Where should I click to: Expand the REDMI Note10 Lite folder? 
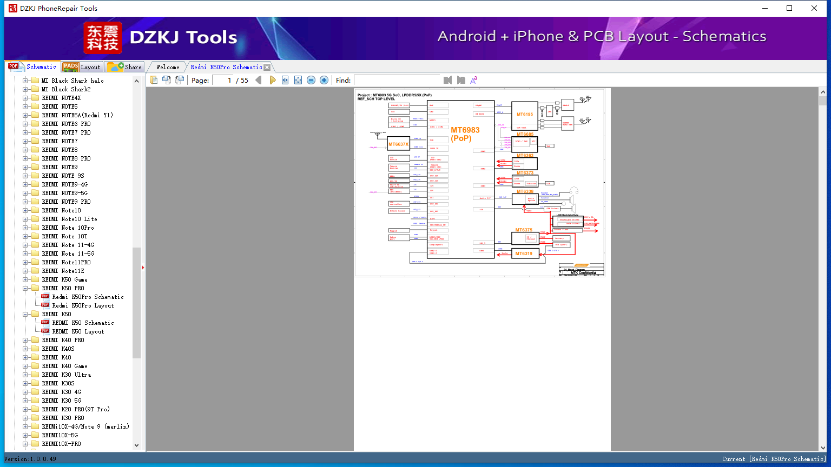[25, 219]
